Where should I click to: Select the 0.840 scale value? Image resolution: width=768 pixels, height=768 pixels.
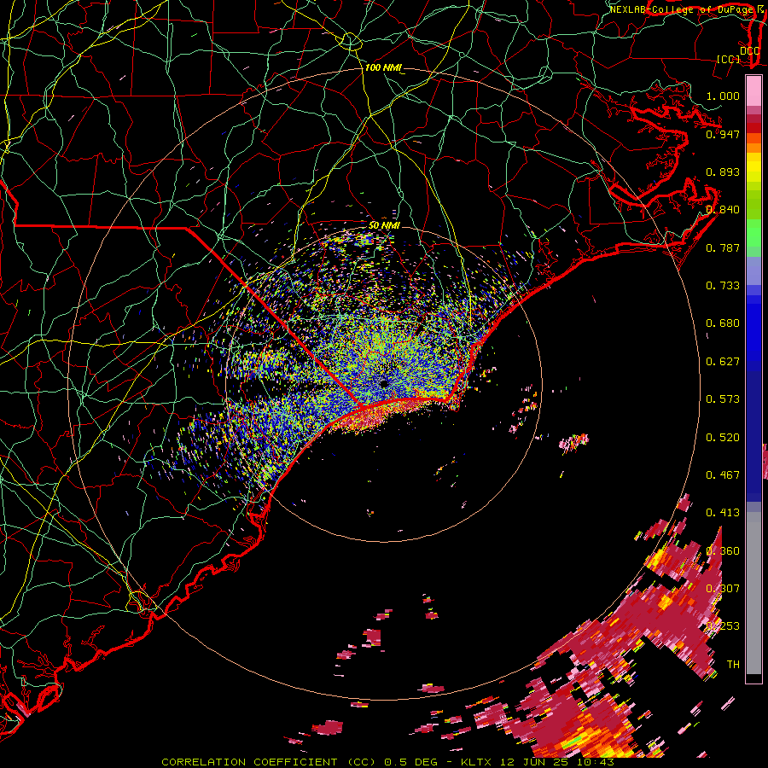[723, 210]
